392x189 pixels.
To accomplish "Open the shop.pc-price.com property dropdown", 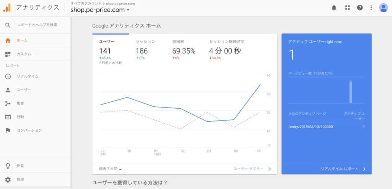I will [100, 10].
